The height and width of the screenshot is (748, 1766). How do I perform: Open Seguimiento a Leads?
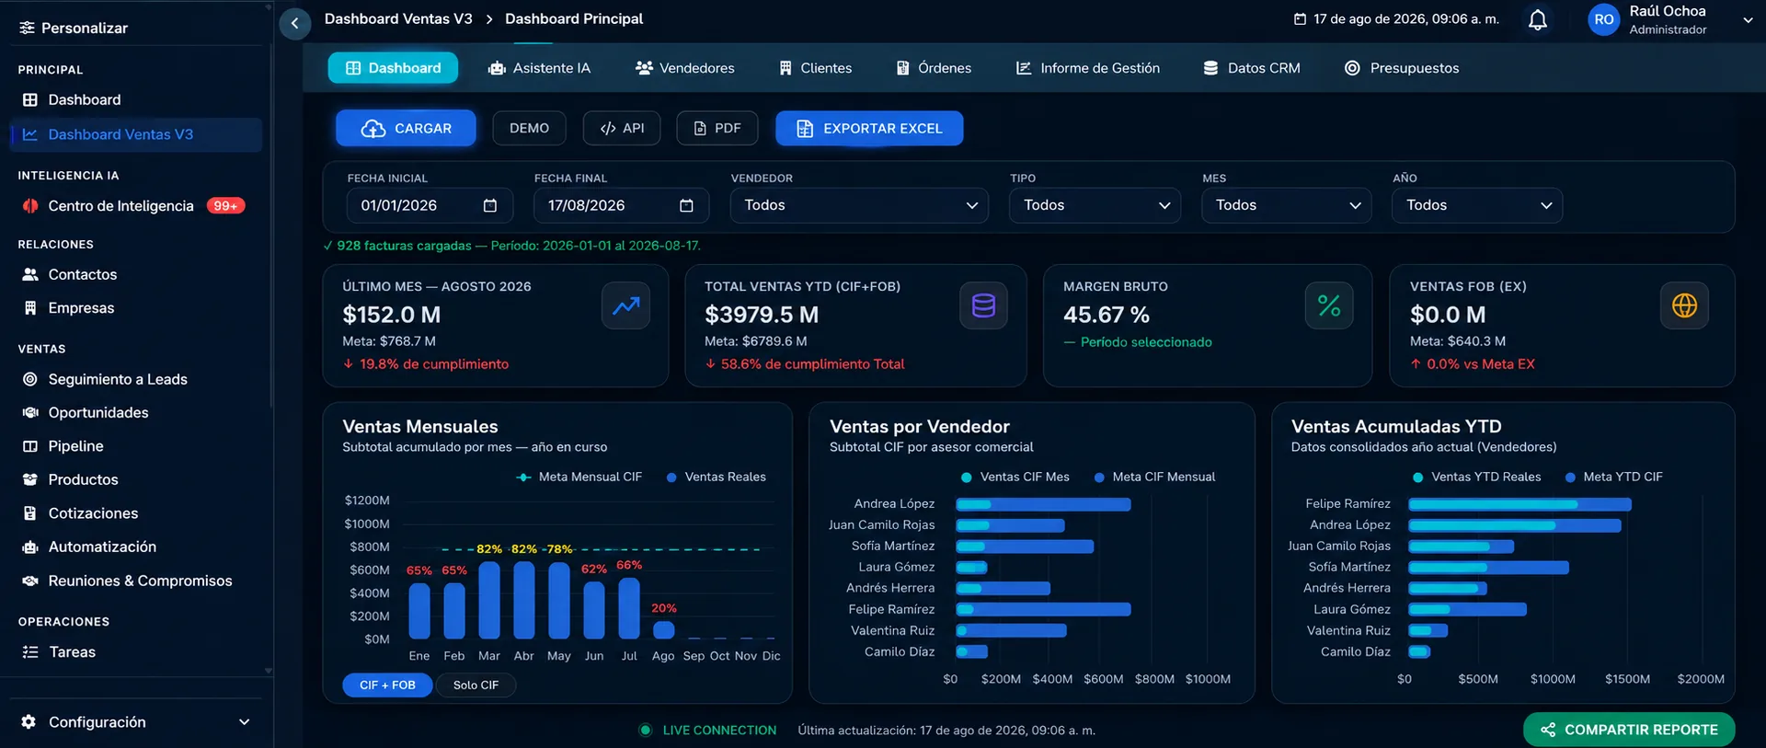(134, 379)
